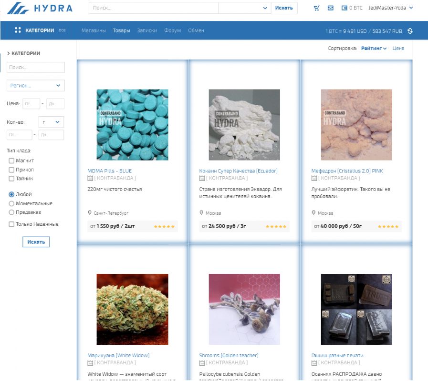The image size is (428, 381).
Task: Click the blue pills product image
Action: (132, 125)
